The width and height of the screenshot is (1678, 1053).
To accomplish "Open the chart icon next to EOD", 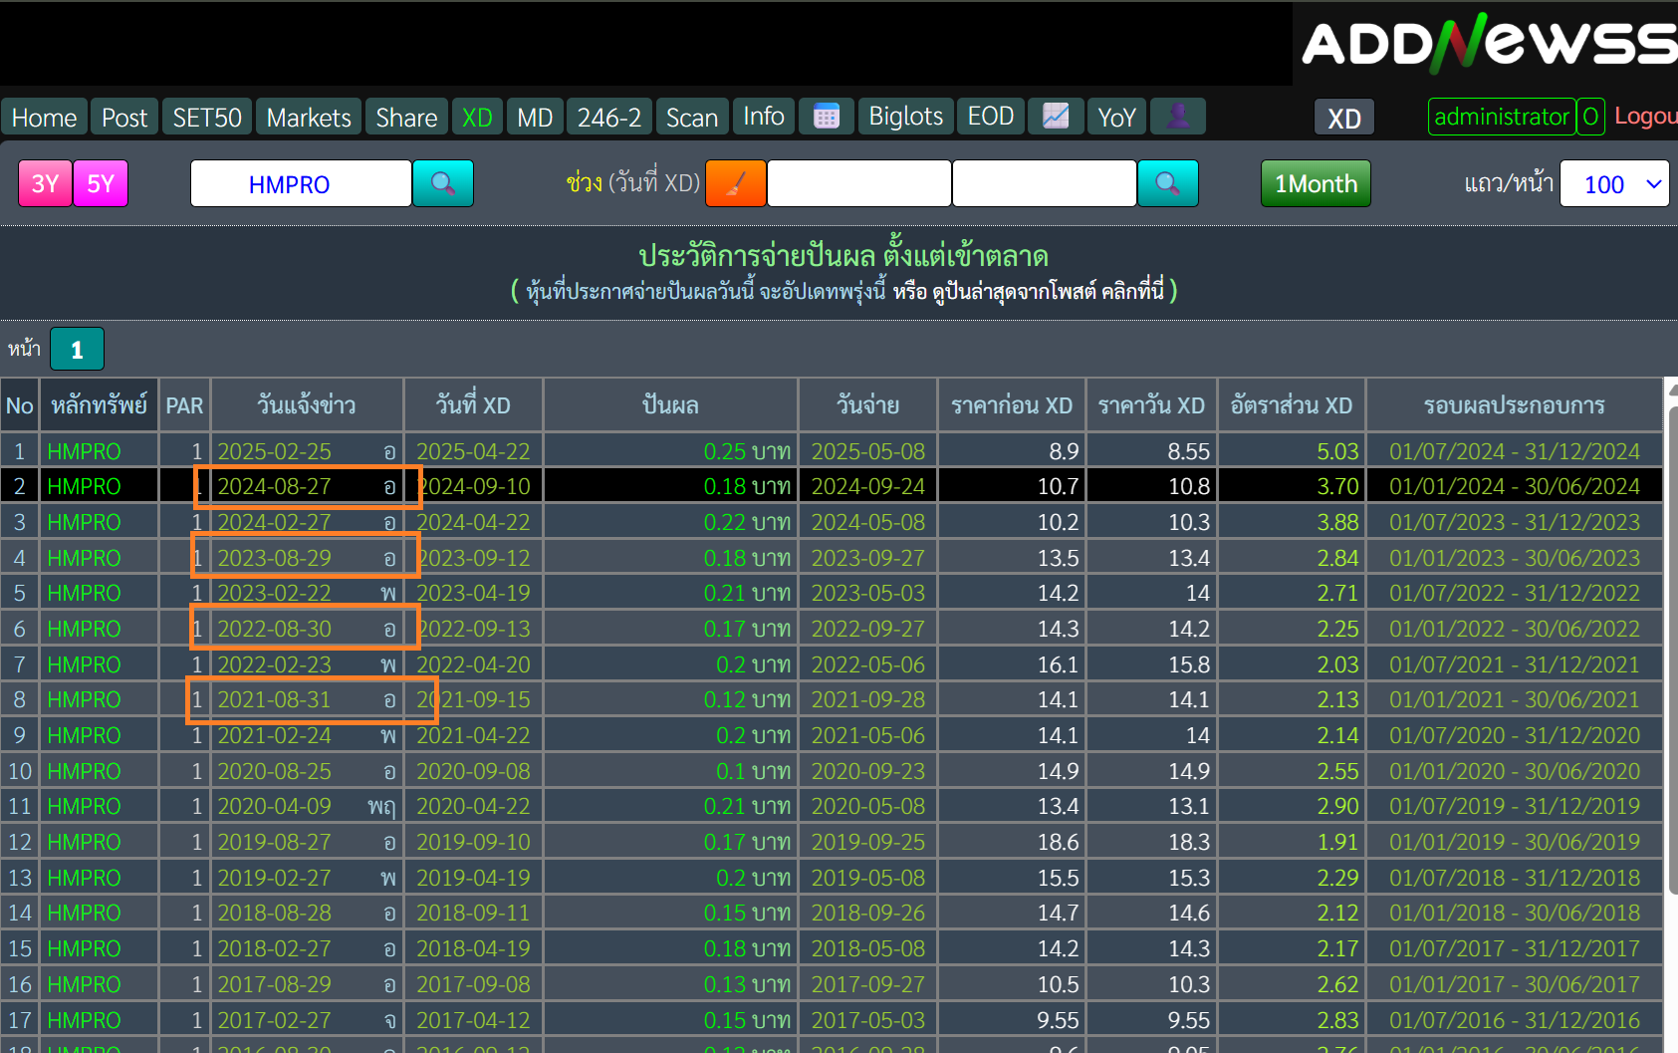I will [1056, 117].
